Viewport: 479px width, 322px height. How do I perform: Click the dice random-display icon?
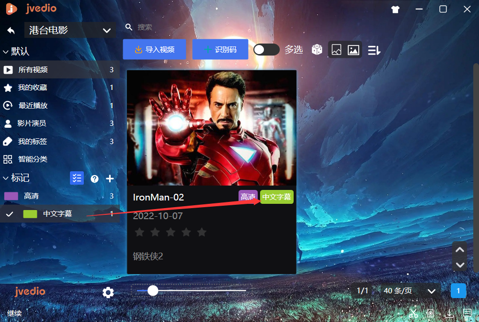(317, 49)
